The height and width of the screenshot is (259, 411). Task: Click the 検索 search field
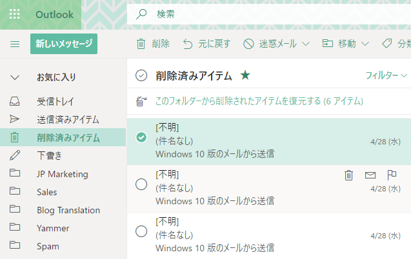[258, 14]
